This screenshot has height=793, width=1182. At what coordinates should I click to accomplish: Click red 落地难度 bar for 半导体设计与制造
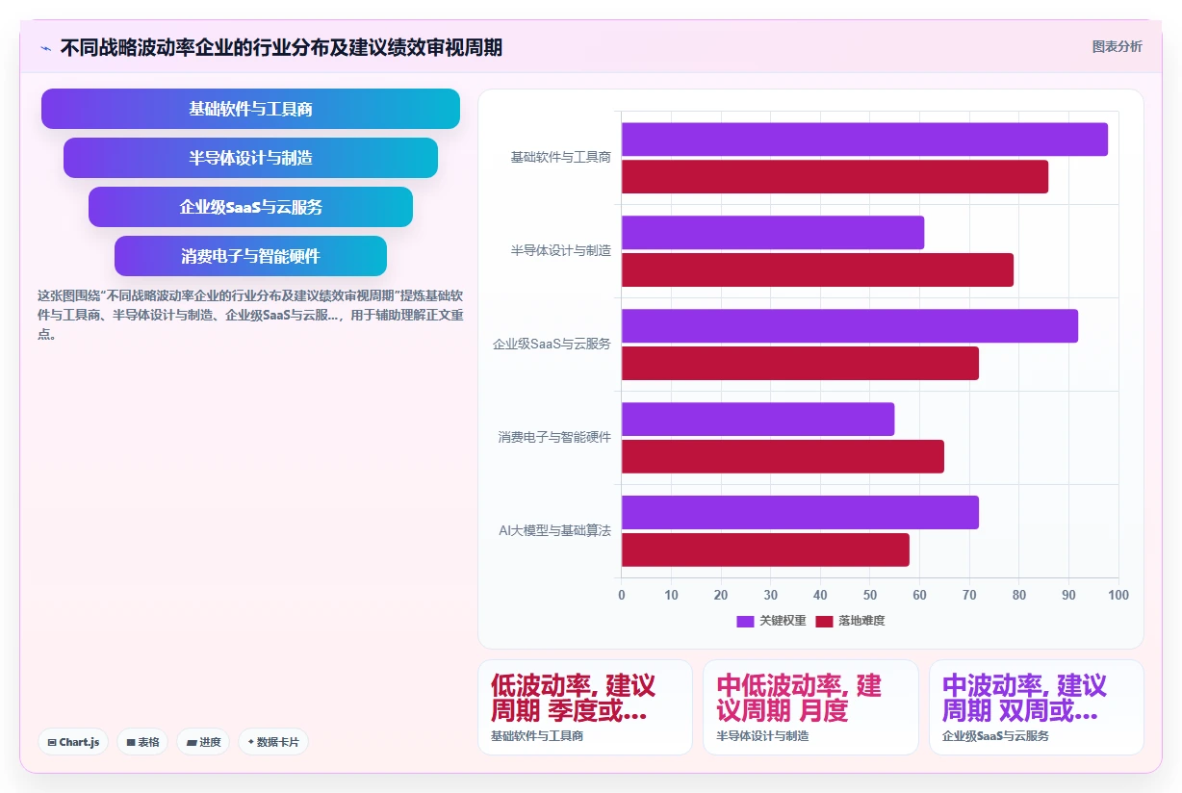(x=817, y=270)
